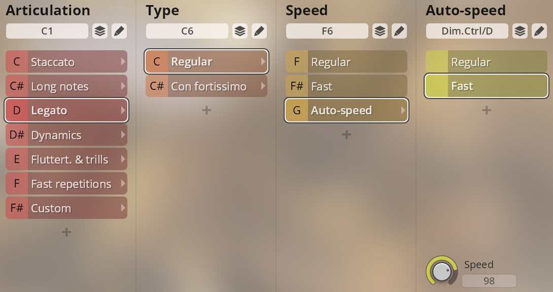Click the Speed value field showing 98
553x292 pixels.
click(489, 281)
